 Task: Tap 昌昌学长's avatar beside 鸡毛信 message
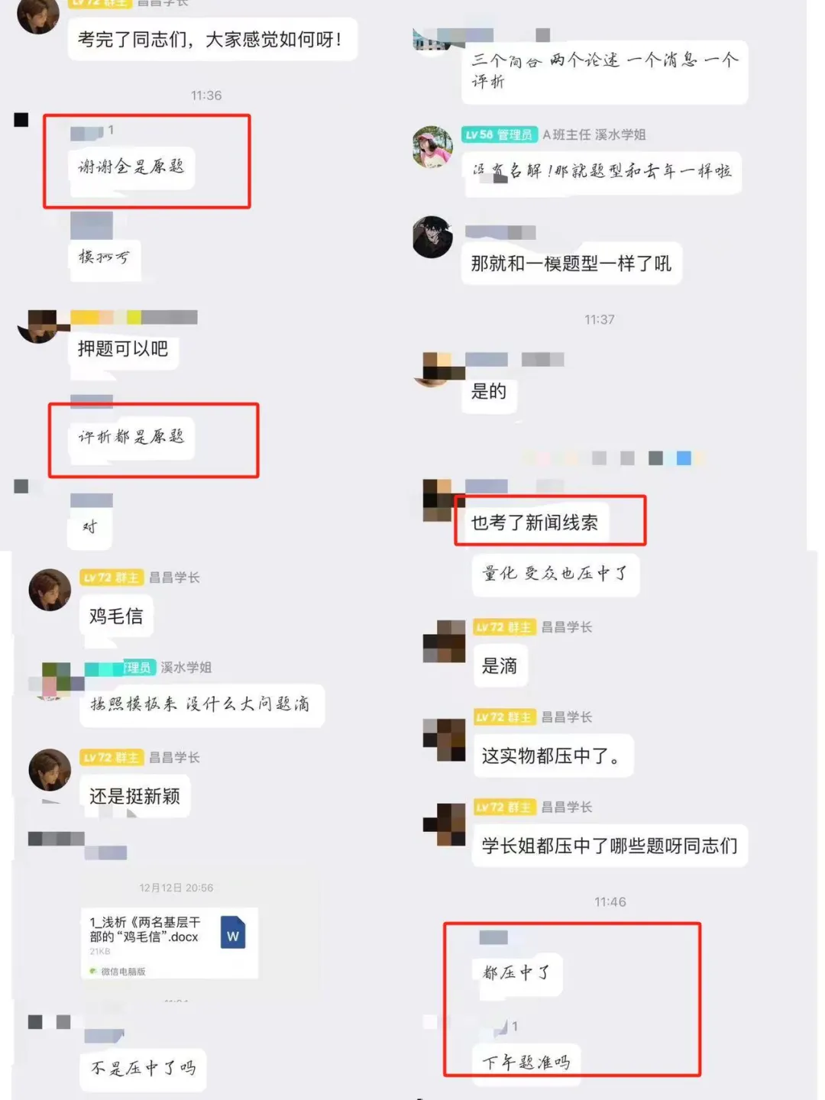[50, 590]
